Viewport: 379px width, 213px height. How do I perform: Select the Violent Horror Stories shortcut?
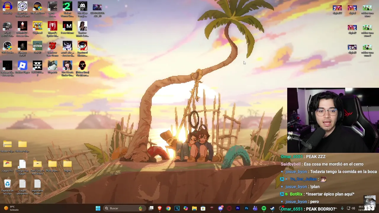[x=67, y=9]
